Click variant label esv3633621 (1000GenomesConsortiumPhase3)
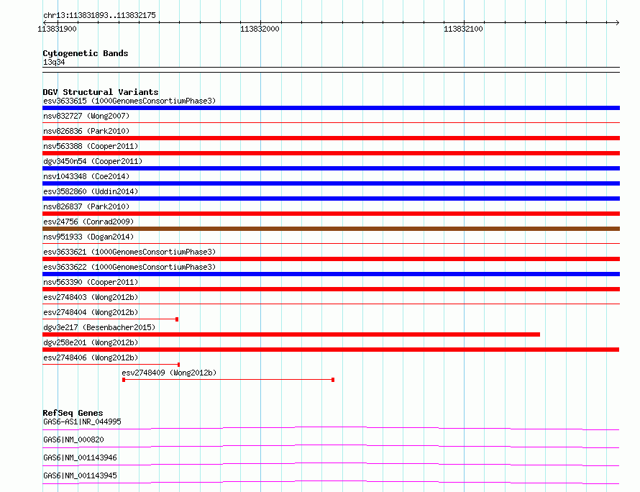The height and width of the screenshot is (492, 640). [129, 252]
